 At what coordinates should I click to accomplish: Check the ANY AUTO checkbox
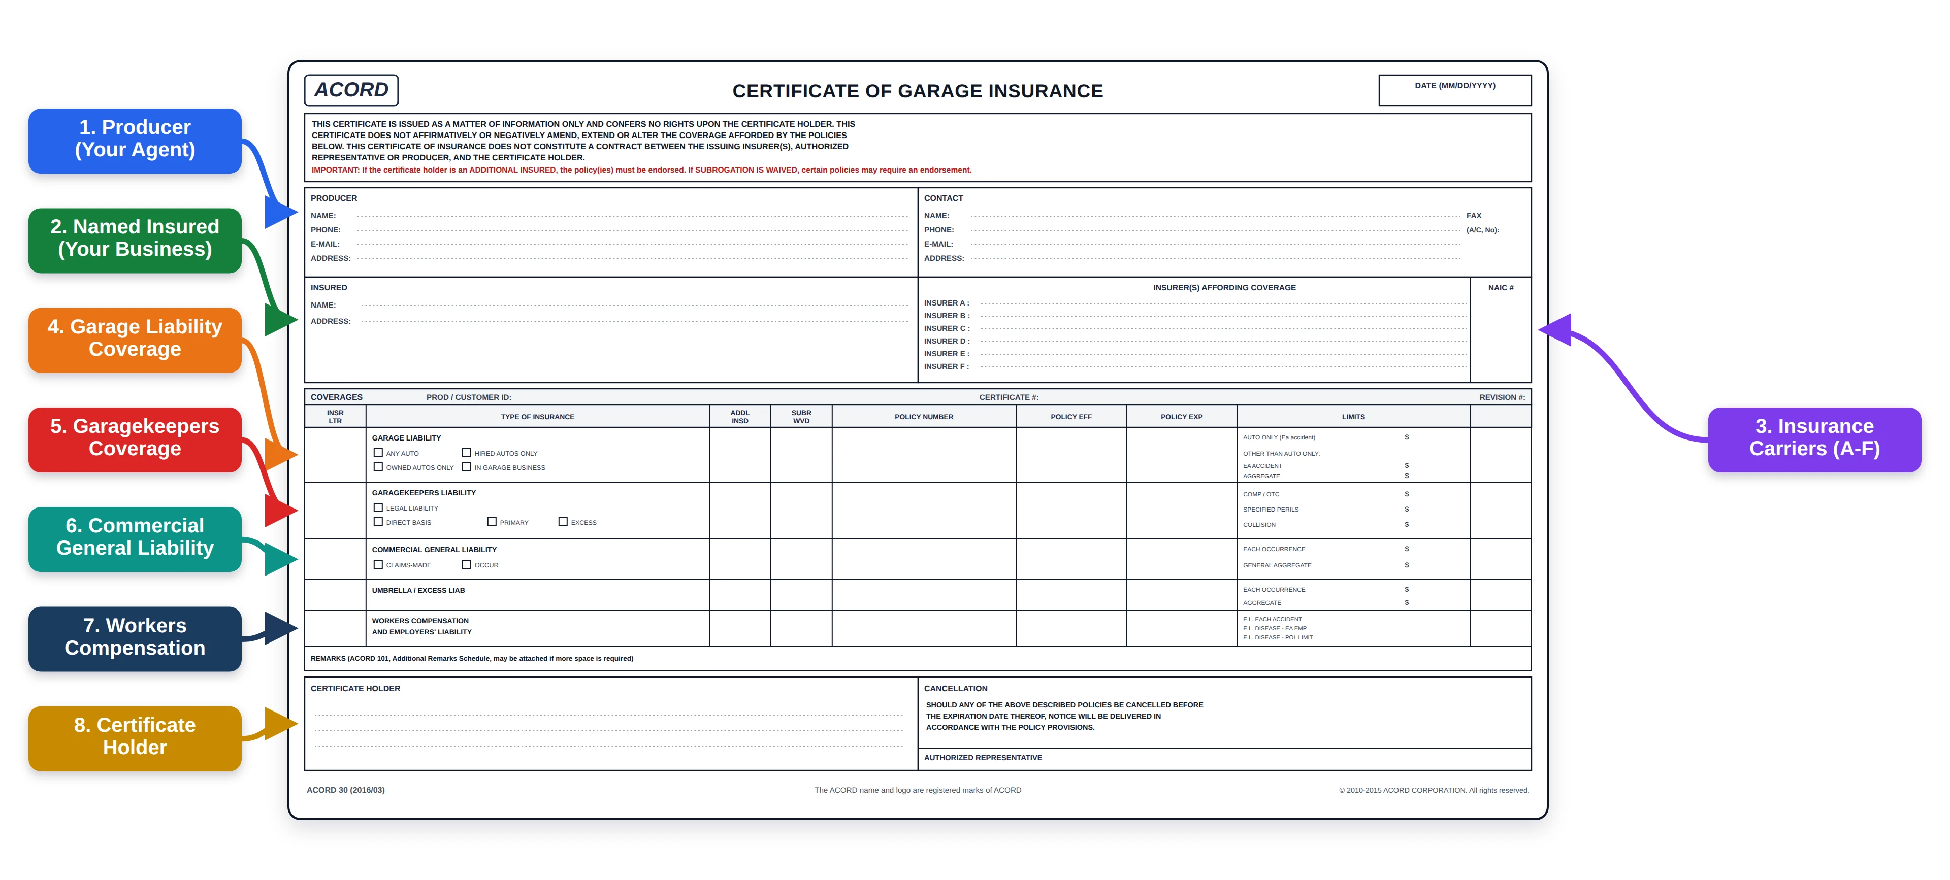point(378,453)
